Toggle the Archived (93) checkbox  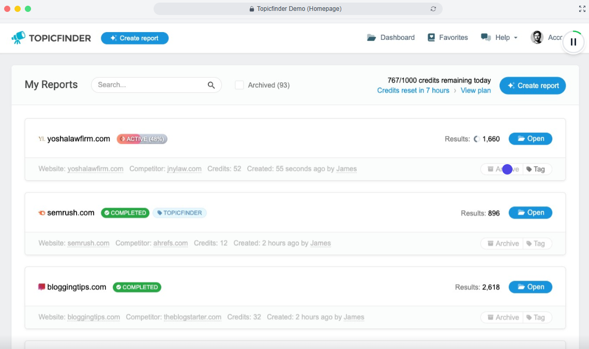click(239, 85)
